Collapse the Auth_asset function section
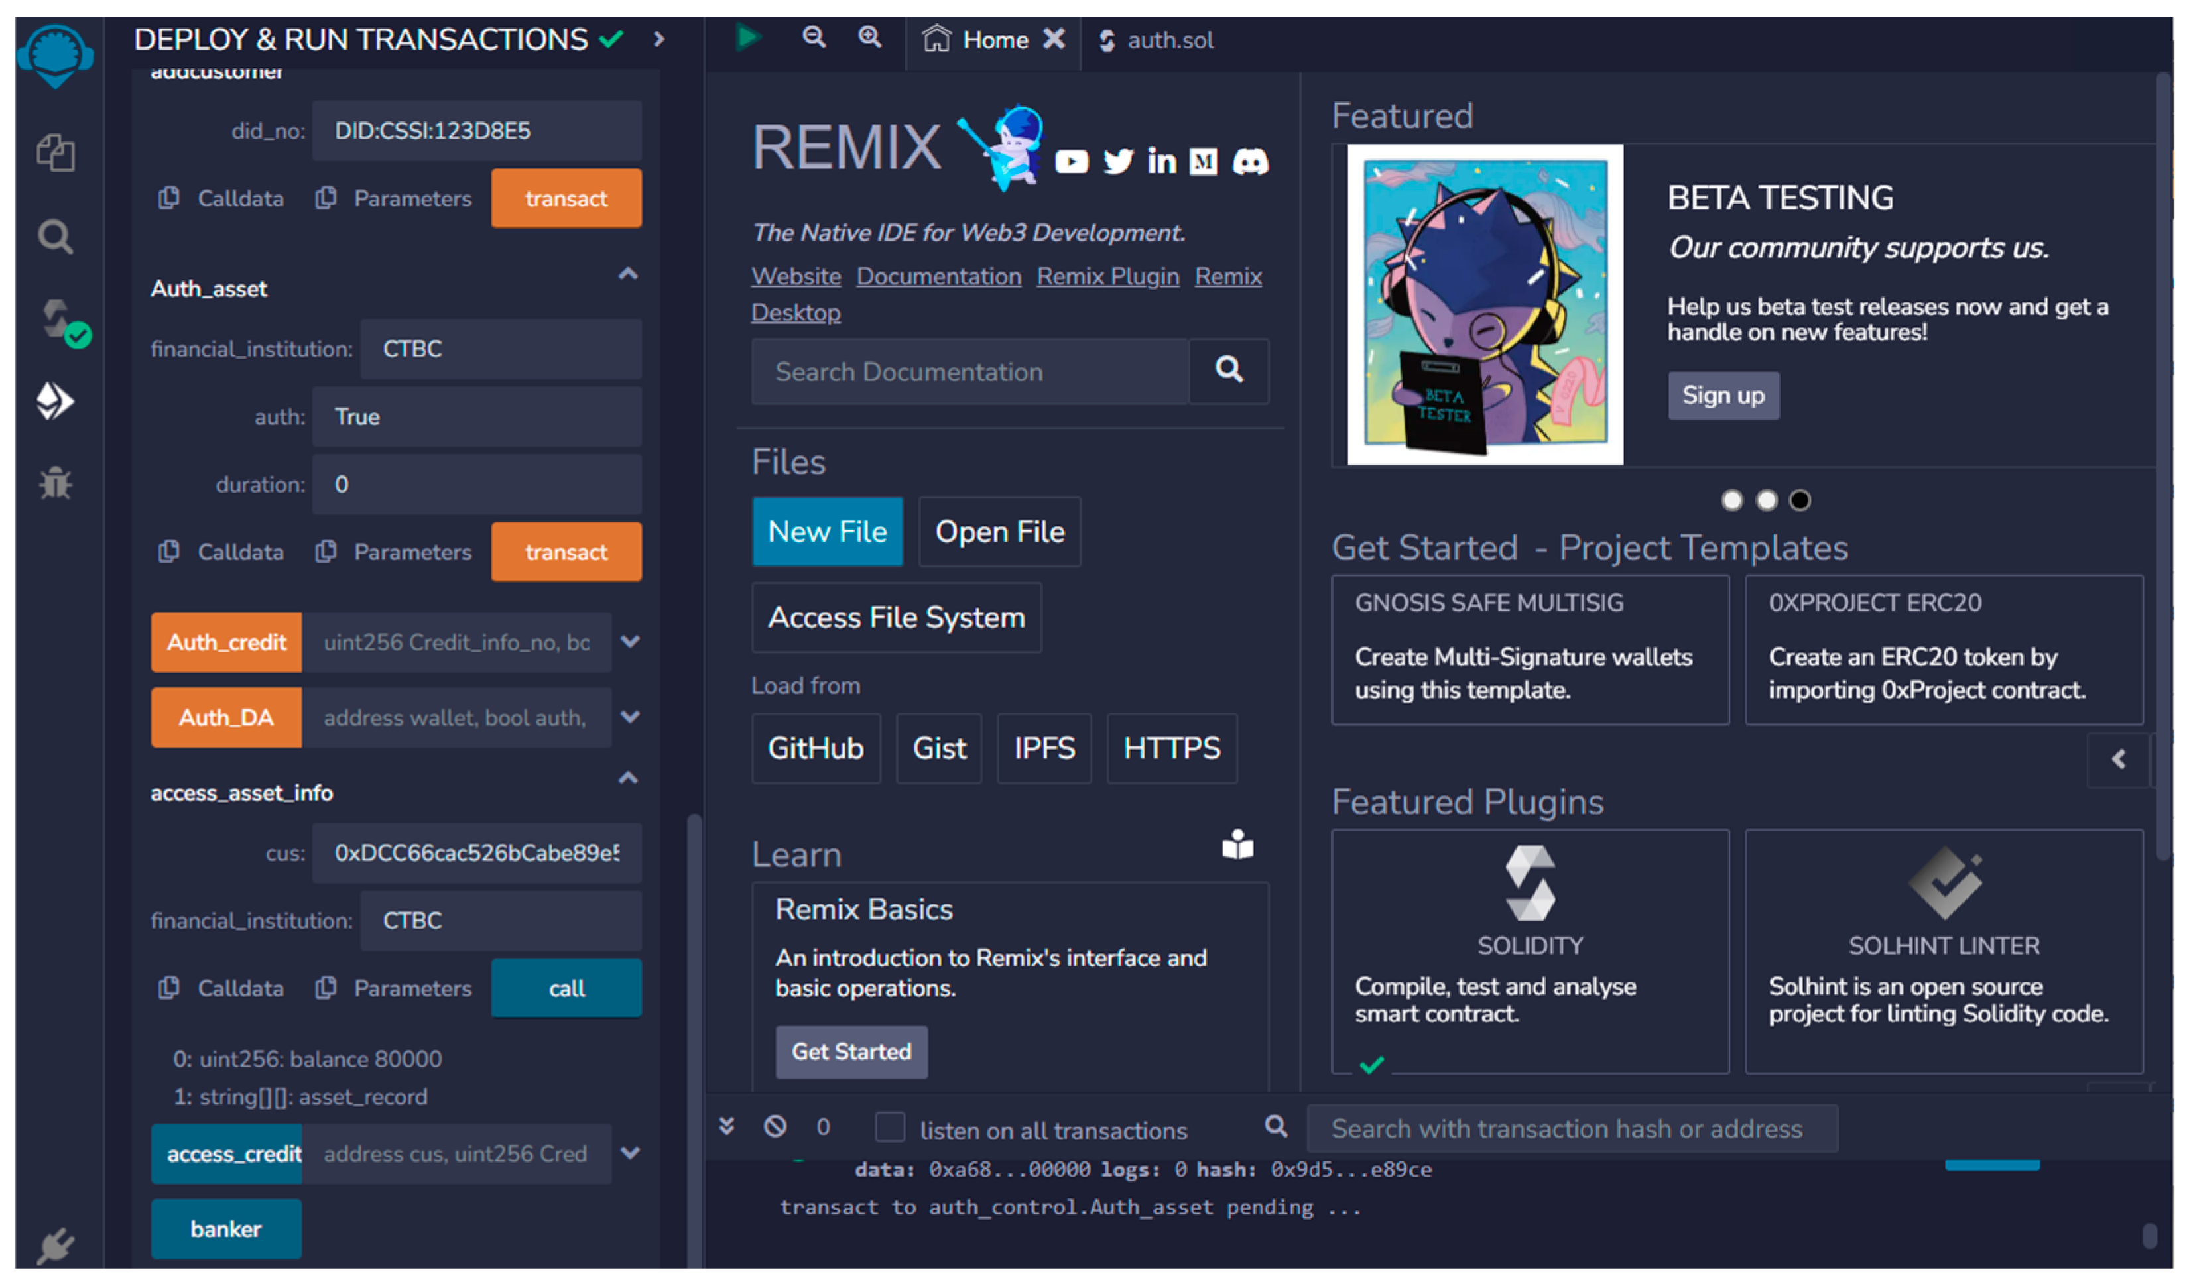Image resolution: width=2187 pixels, height=1284 pixels. coord(629,274)
